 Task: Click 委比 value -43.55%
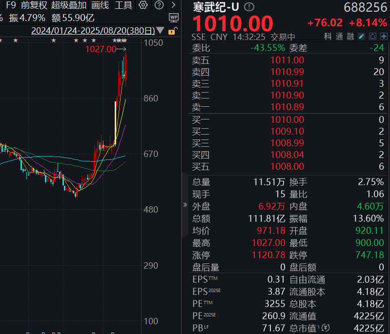pyautogui.click(x=267, y=48)
